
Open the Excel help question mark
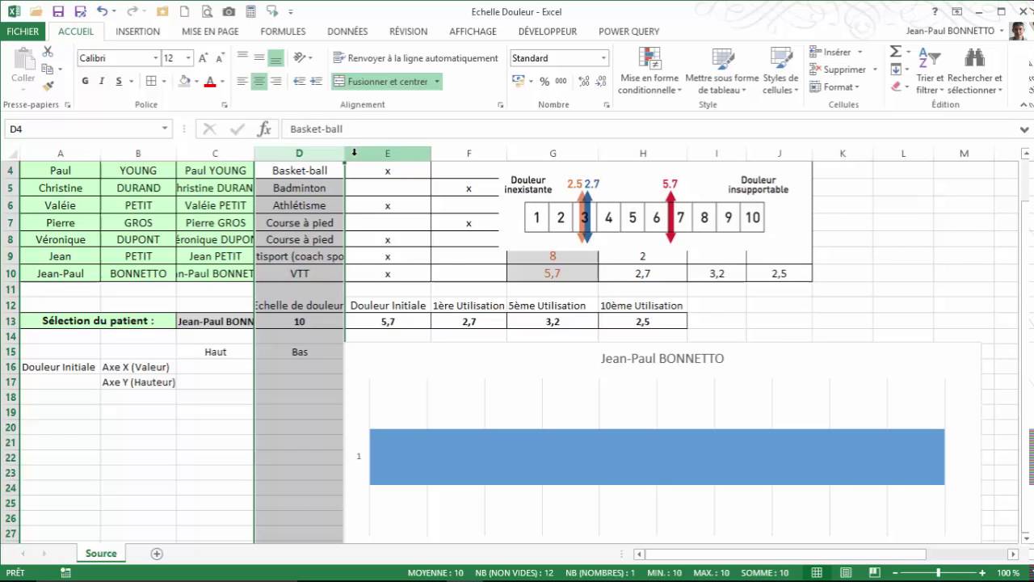coord(935,12)
